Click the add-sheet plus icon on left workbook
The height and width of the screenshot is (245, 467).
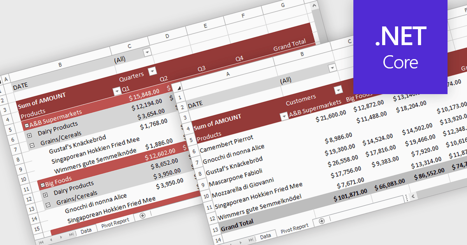(142, 215)
